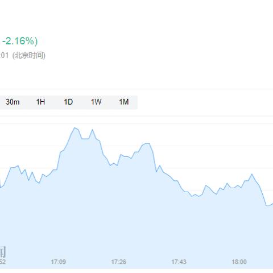This screenshot has width=273, height=273.
Task: Choose the 1D chart period
Action: click(68, 102)
